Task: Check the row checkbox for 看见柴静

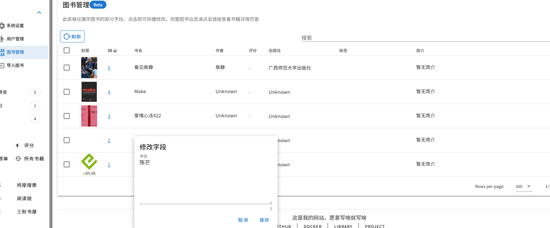Action: [x=67, y=68]
